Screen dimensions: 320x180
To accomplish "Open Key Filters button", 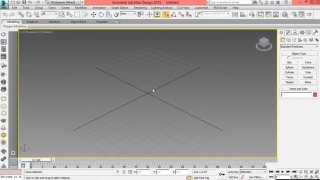I will tap(256, 177).
